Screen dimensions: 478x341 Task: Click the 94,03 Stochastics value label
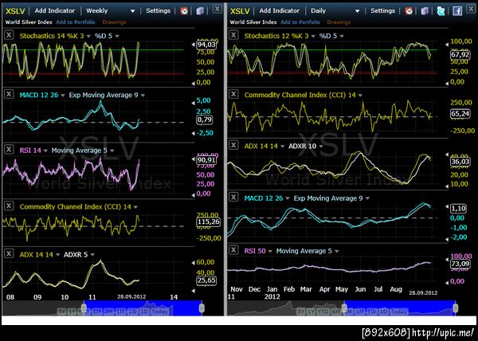pos(206,45)
